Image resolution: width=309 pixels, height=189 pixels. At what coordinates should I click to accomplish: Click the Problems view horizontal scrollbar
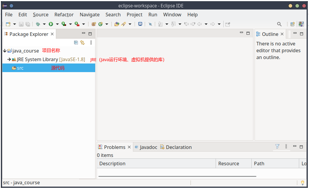177,176
